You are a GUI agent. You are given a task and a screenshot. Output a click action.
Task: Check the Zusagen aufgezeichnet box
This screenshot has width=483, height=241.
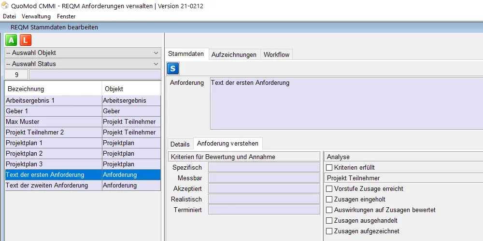click(x=329, y=231)
